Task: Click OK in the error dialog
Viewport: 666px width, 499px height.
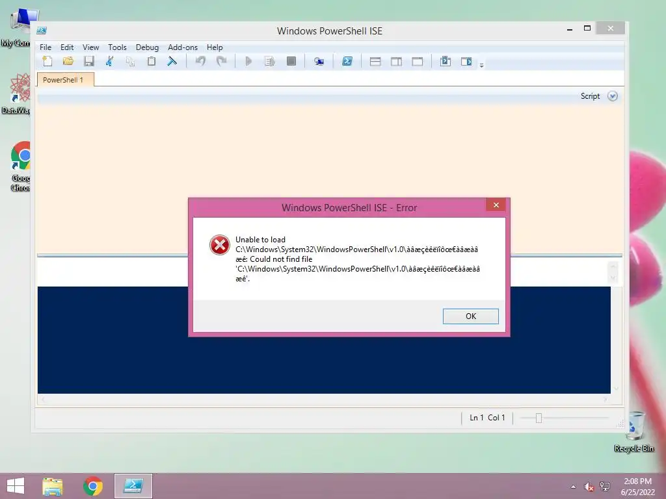Action: pos(471,316)
